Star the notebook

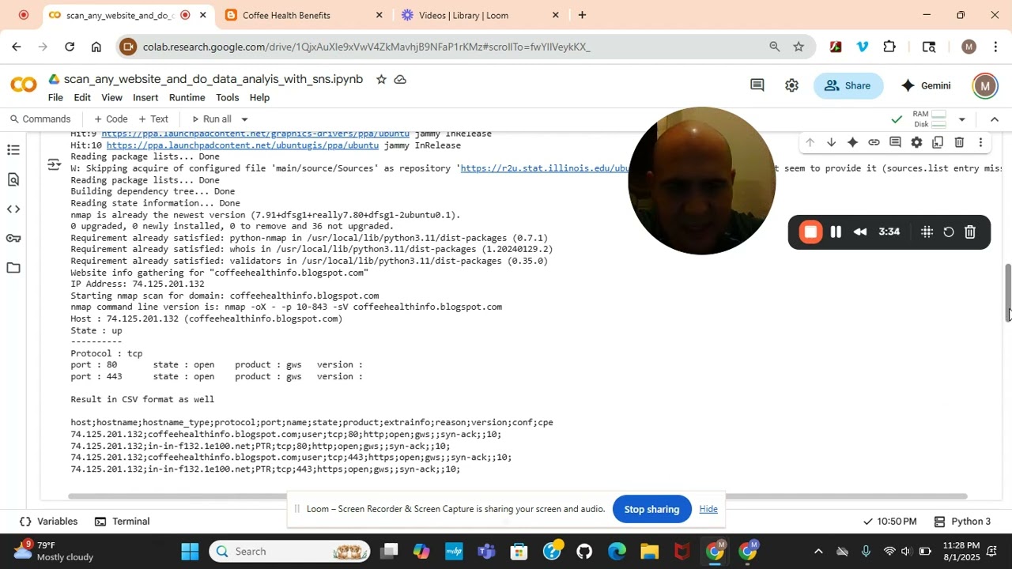pos(381,80)
